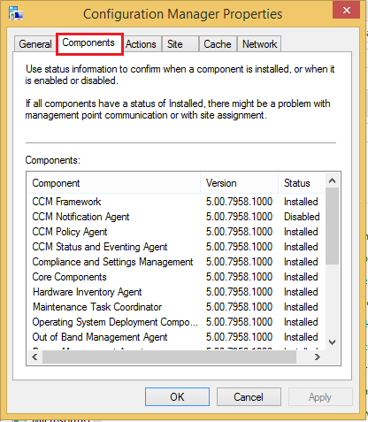The height and width of the screenshot is (422, 368).
Task: Click the Configuration Manager title bar icon
Action: point(16,13)
